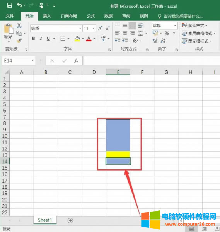Add a new sheet with plus icon
This screenshot has height=232, width=220.
[70, 221]
